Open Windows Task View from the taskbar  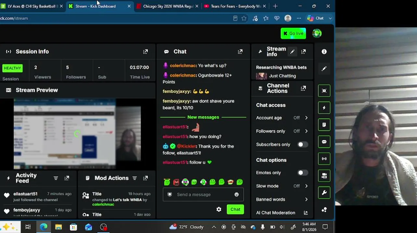[x=28, y=227]
